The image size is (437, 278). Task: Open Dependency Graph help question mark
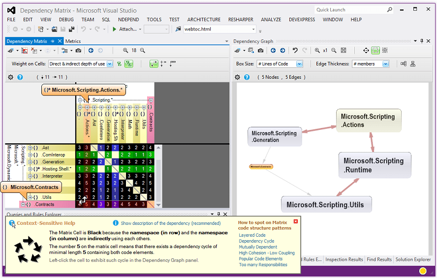247,77
